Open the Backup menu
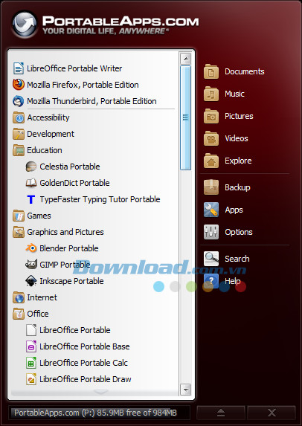The image size is (302, 426). click(x=227, y=187)
